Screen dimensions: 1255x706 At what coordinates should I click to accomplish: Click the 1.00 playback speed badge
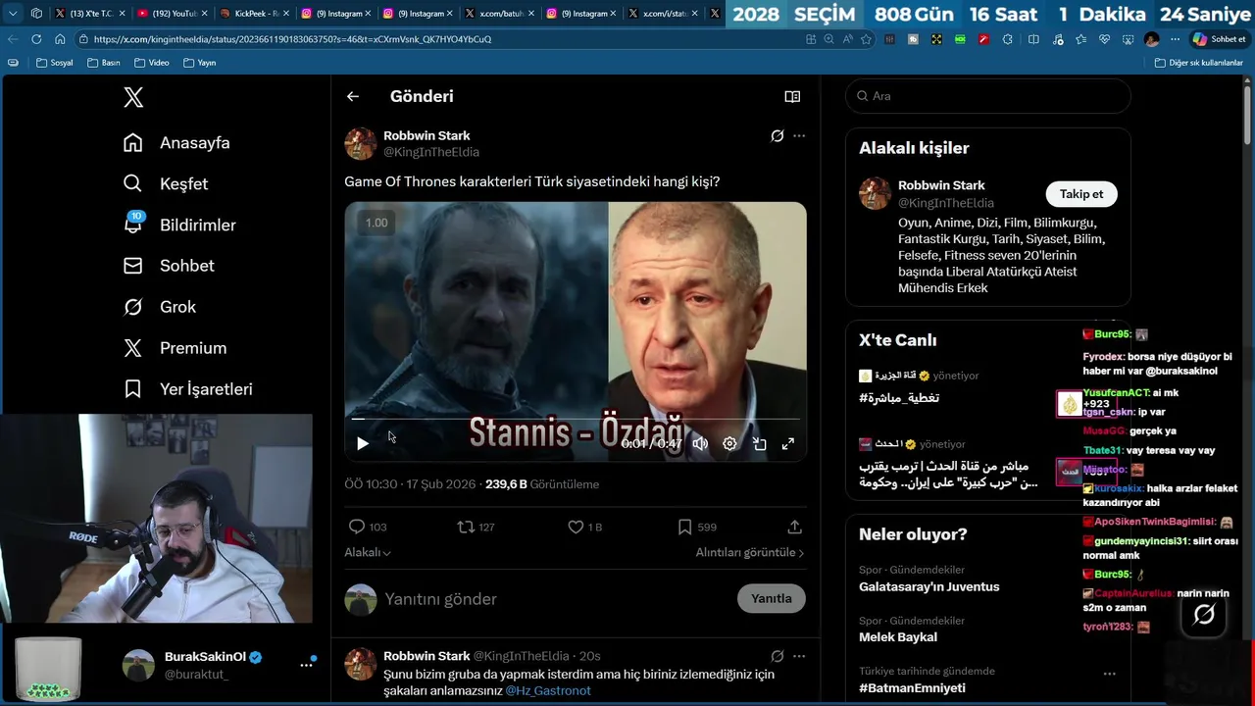point(376,223)
